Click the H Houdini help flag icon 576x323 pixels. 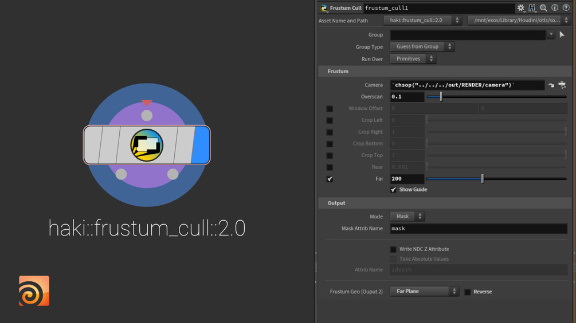(532, 7)
